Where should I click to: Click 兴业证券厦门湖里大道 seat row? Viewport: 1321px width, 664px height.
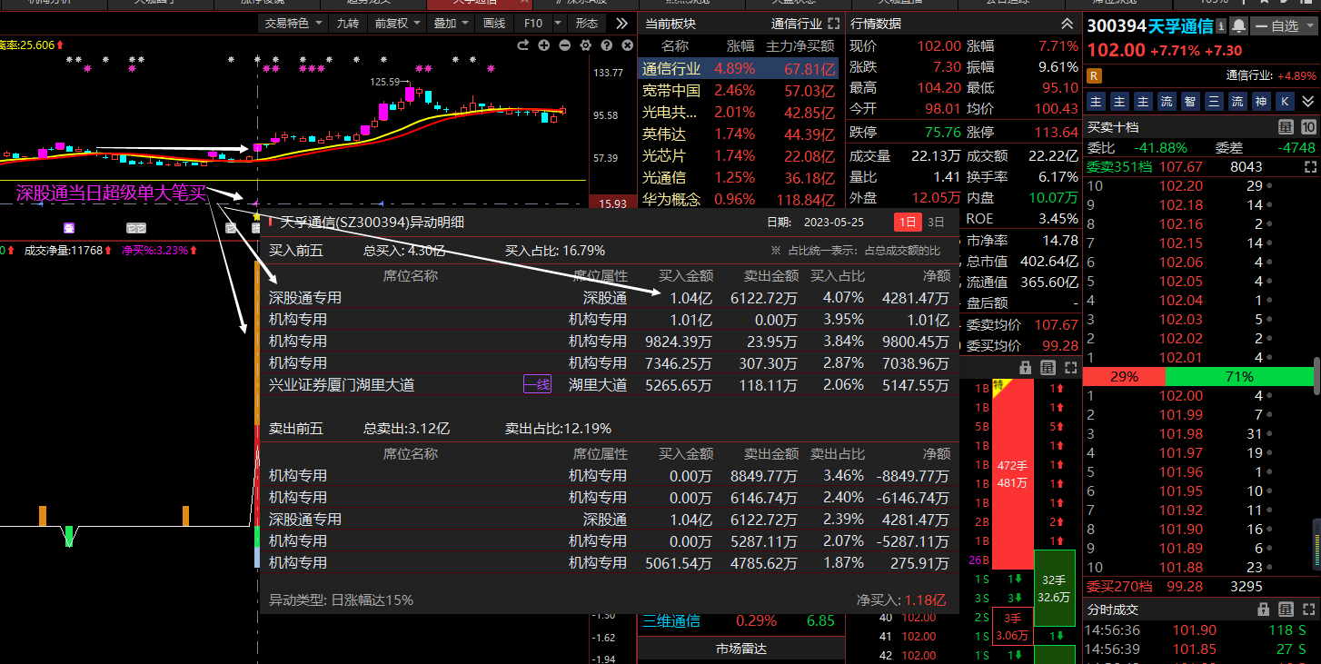[x=609, y=384]
